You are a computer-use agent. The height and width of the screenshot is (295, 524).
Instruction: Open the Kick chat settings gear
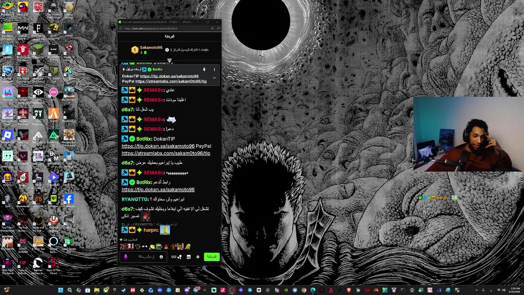click(x=198, y=257)
